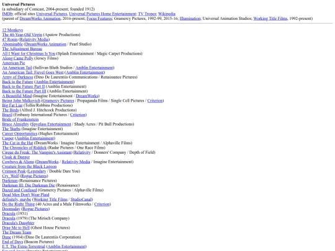Open the Crimson Peak link

click(x=14, y=171)
